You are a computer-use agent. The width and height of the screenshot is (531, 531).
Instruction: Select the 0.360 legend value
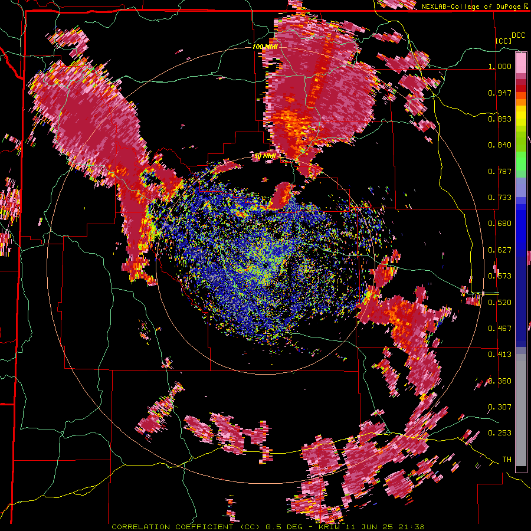[x=500, y=381]
